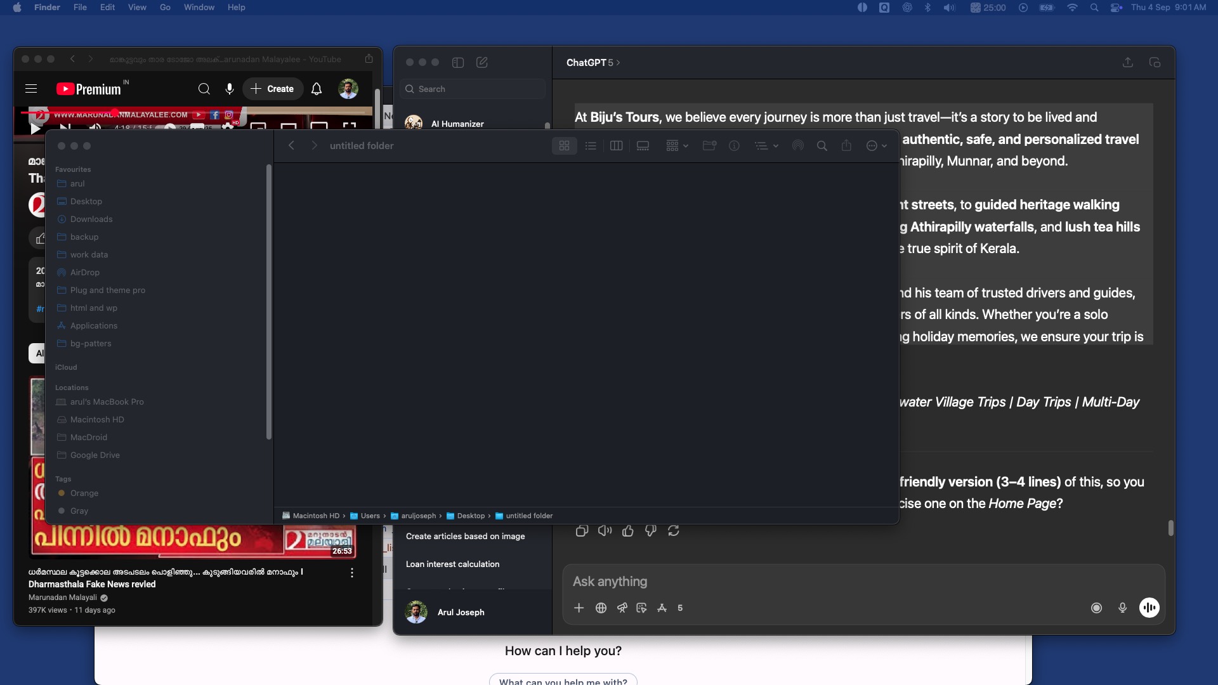Click the dictation microphone in ChatGPT
This screenshot has height=685, width=1218.
[x=1122, y=608]
